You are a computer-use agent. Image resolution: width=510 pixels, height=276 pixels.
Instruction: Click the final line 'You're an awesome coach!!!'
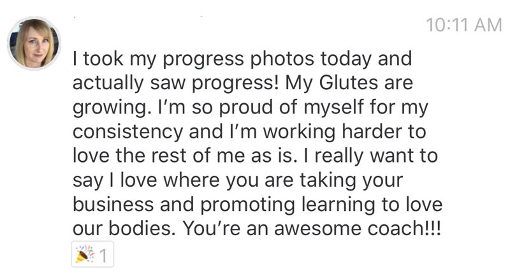[257, 229]
